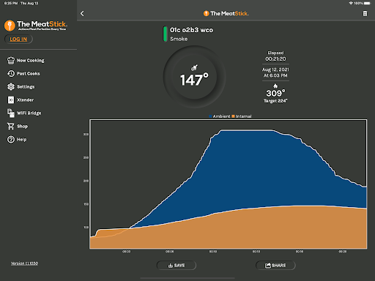
Task: Go back using the left chevron arrow
Action: pos(82,13)
